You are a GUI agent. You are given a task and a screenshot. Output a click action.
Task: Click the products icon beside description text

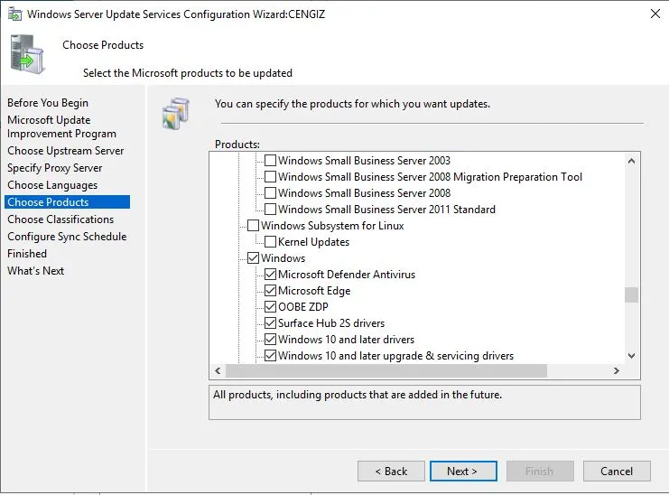[174, 112]
